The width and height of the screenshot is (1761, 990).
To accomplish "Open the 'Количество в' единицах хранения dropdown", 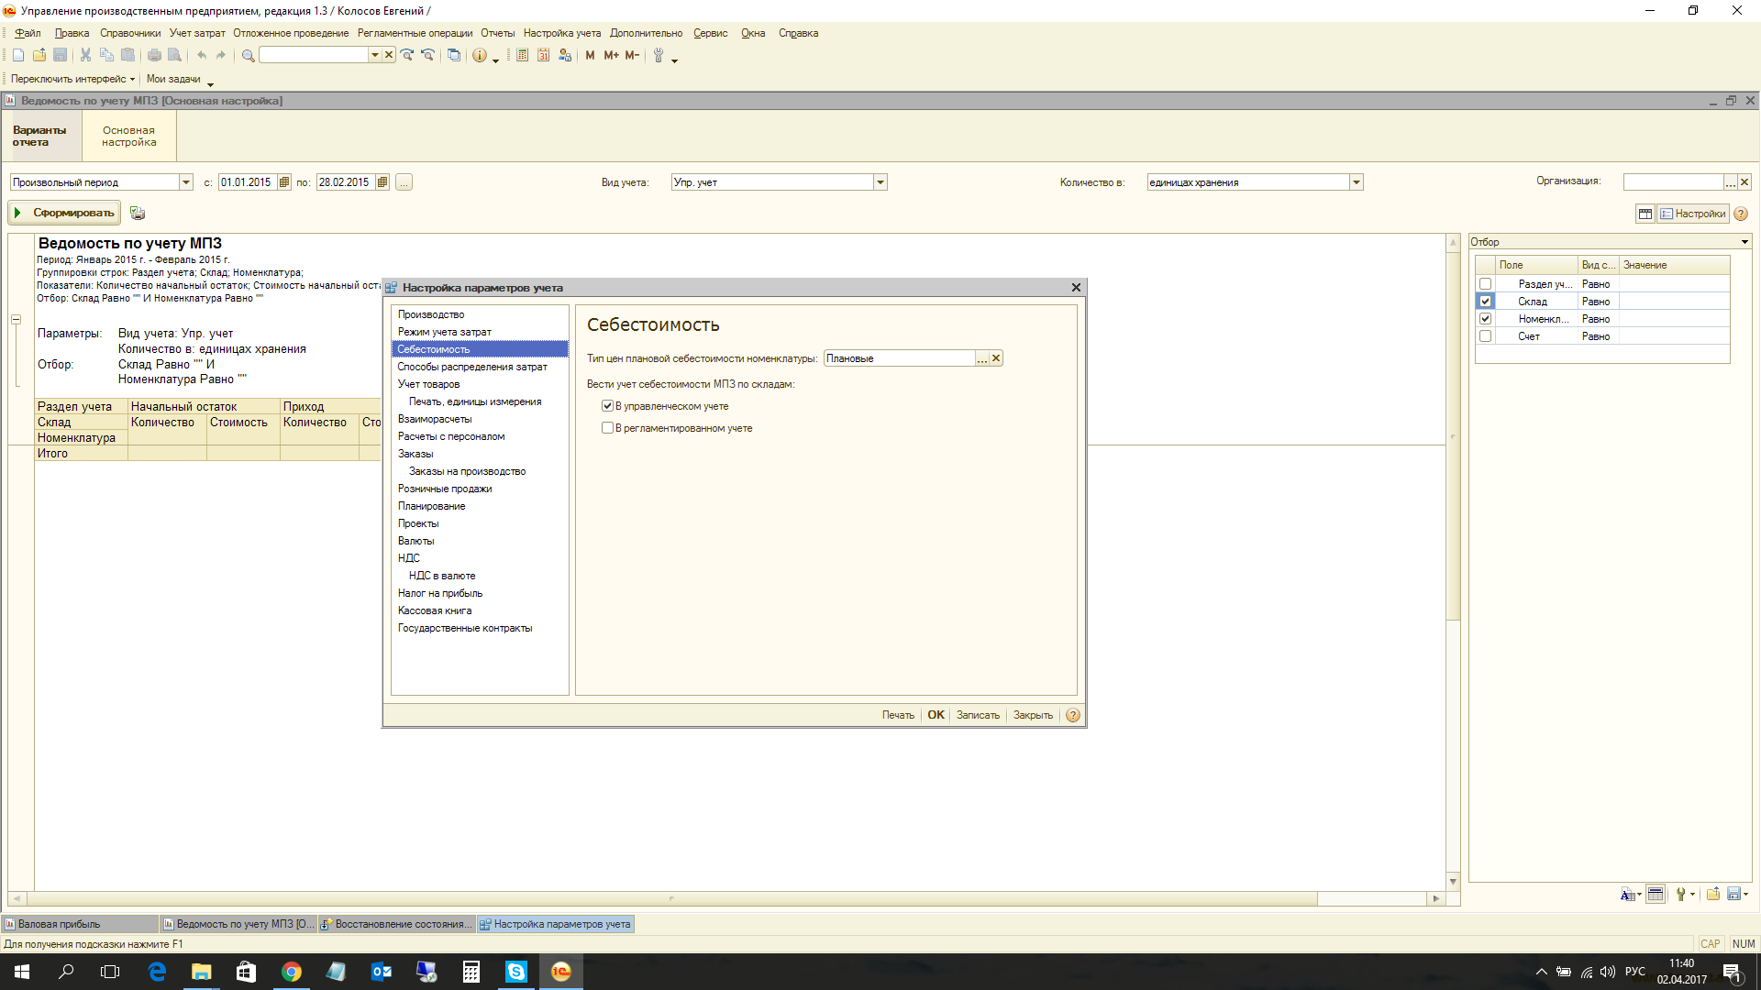I will coord(1357,182).
